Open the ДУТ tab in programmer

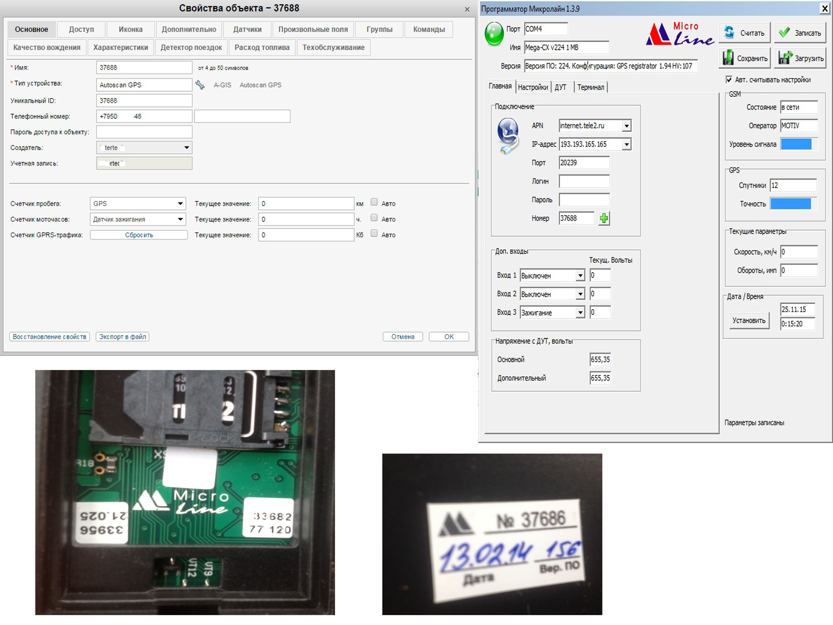(560, 87)
